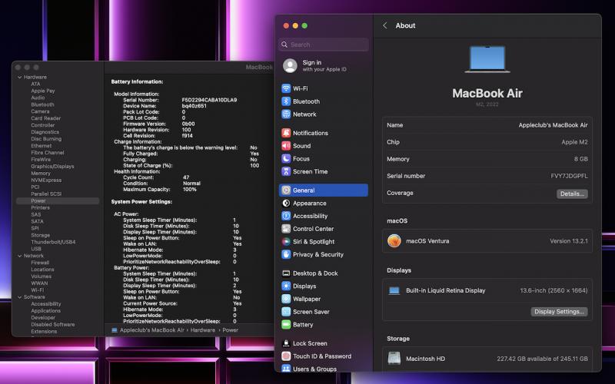Select Disabled Software under Software
Viewport: 615px width, 384px height.
click(x=52, y=324)
